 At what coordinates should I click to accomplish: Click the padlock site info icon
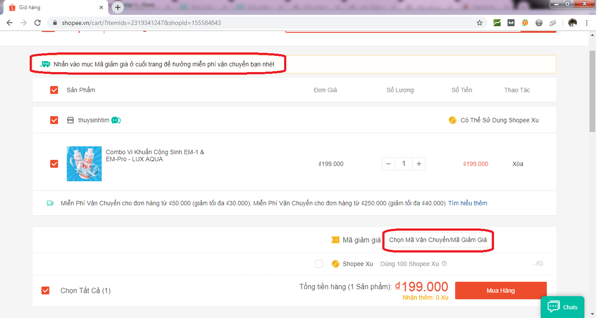[55, 23]
